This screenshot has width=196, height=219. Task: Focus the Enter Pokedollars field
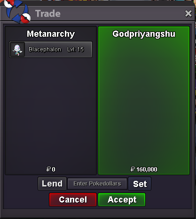97,184
